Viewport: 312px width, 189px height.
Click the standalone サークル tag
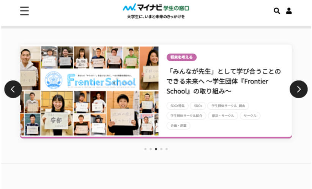[250, 116]
